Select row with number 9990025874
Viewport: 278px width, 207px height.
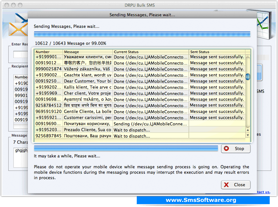[140, 69]
